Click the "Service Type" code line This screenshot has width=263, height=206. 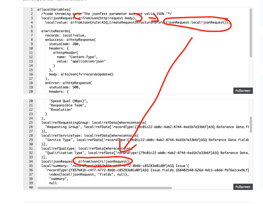click(x=147, y=140)
